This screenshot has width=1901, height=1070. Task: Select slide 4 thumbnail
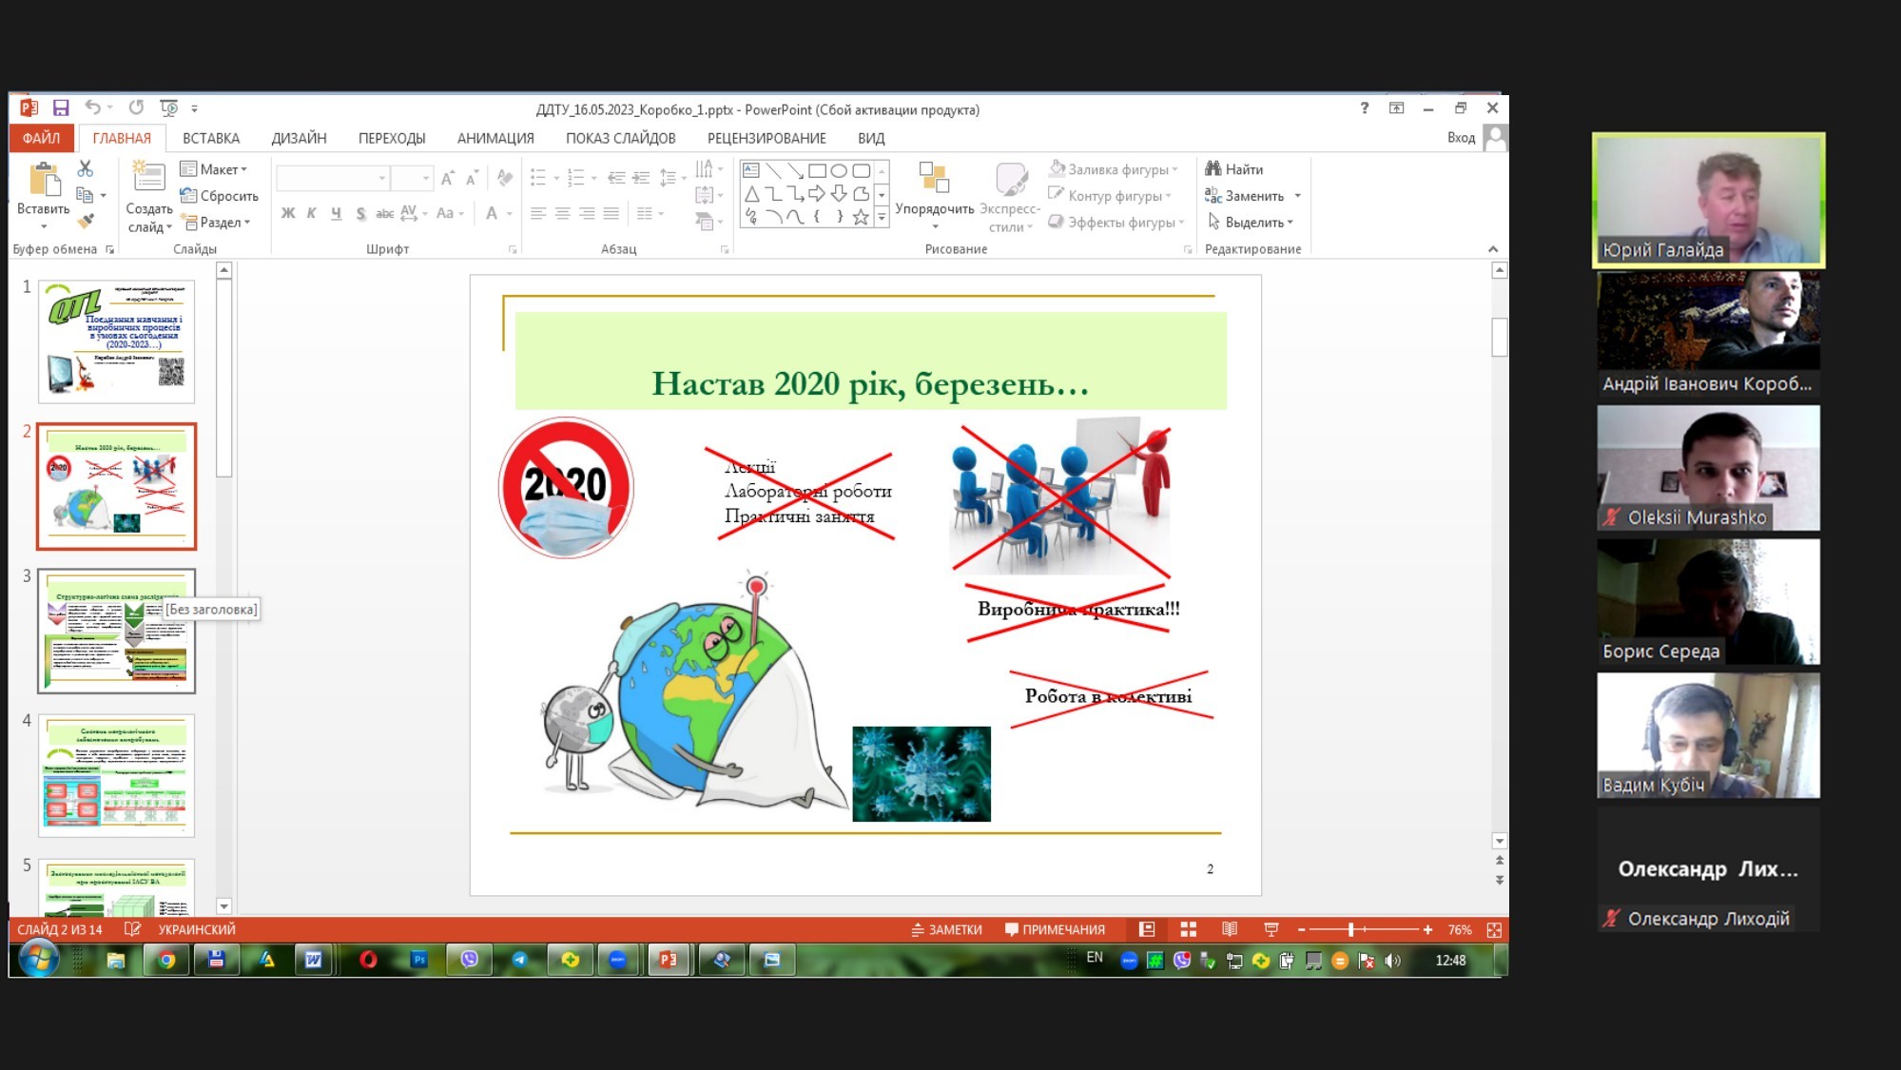click(117, 776)
